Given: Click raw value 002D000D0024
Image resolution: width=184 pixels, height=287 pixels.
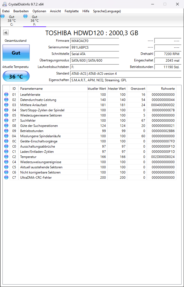Looking at the screenshot, I should tap(163, 157).
